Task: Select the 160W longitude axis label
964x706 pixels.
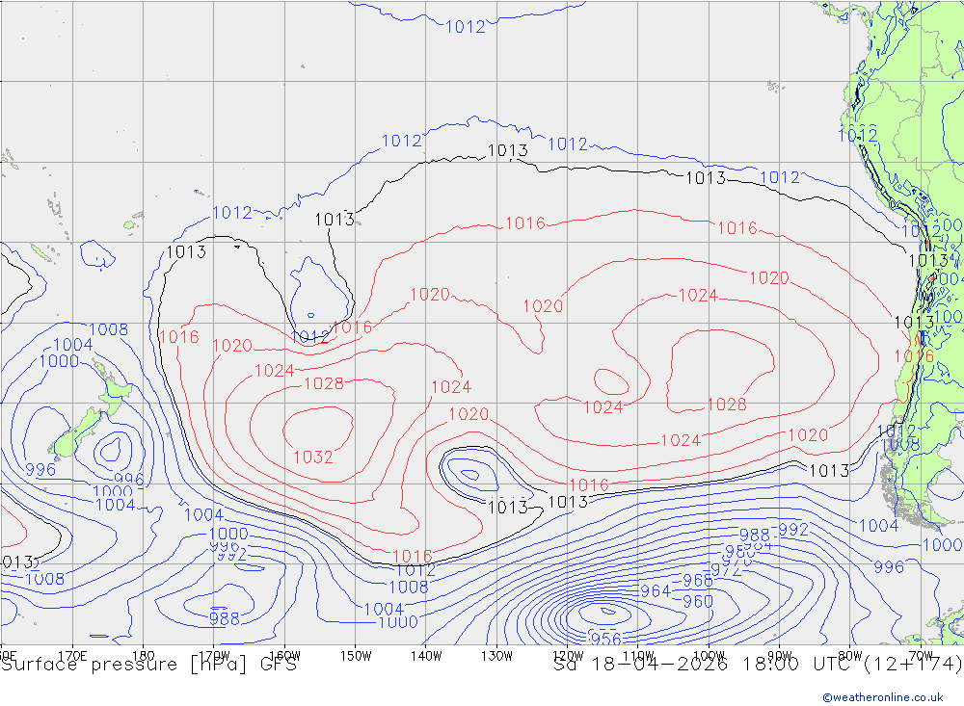Action: (x=284, y=656)
